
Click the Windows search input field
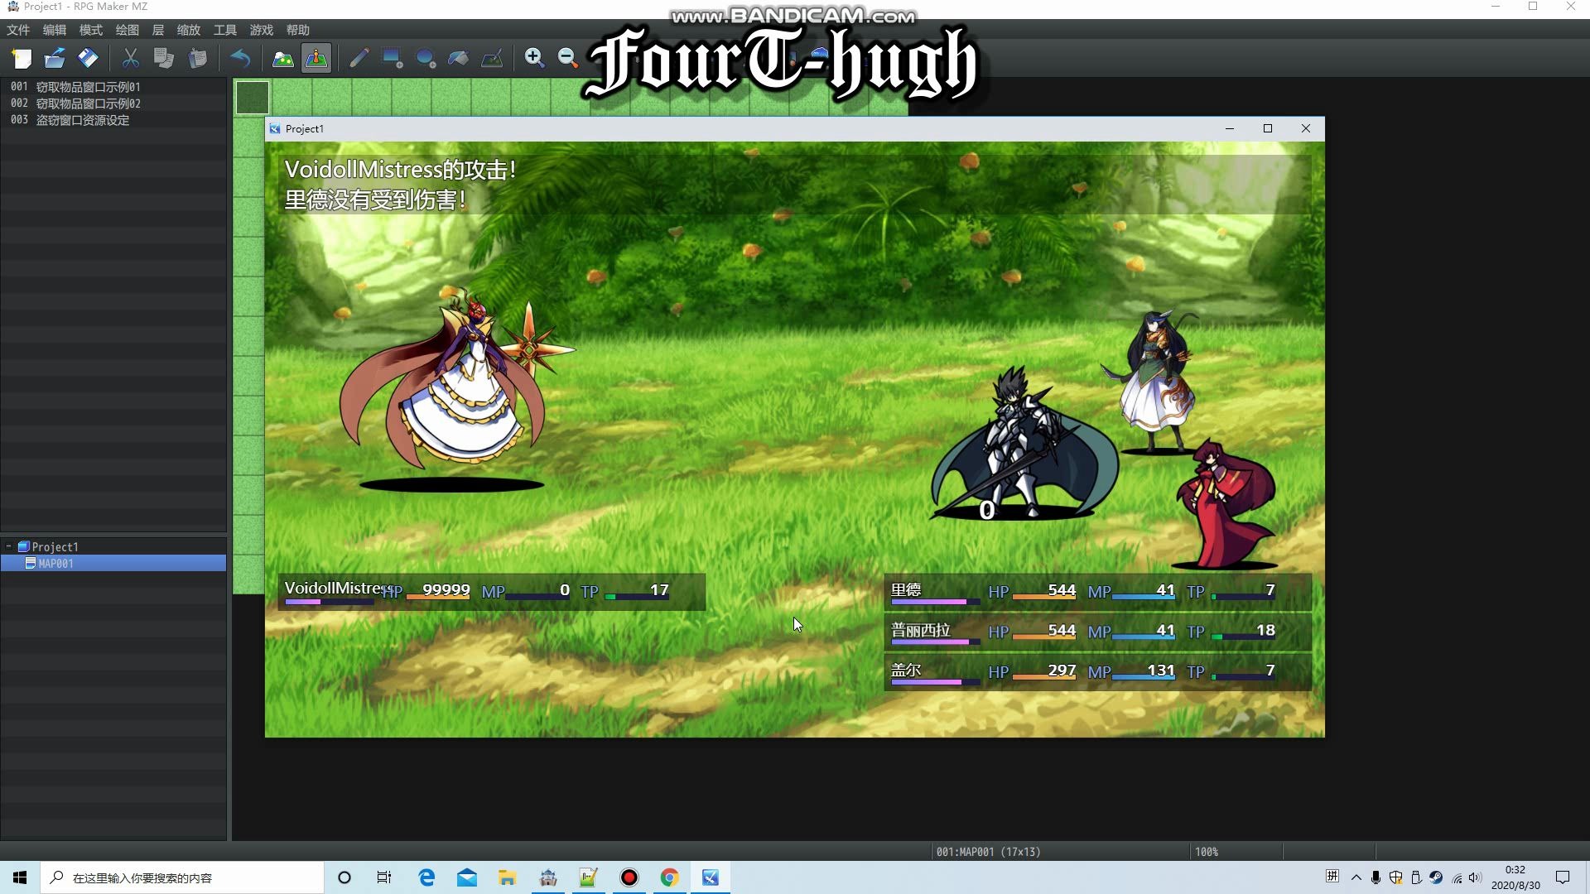[182, 878]
